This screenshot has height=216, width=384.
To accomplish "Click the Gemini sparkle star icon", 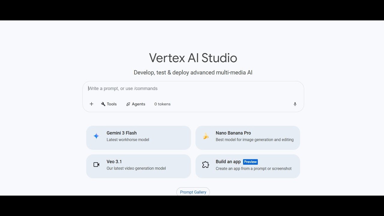I will [96, 136].
